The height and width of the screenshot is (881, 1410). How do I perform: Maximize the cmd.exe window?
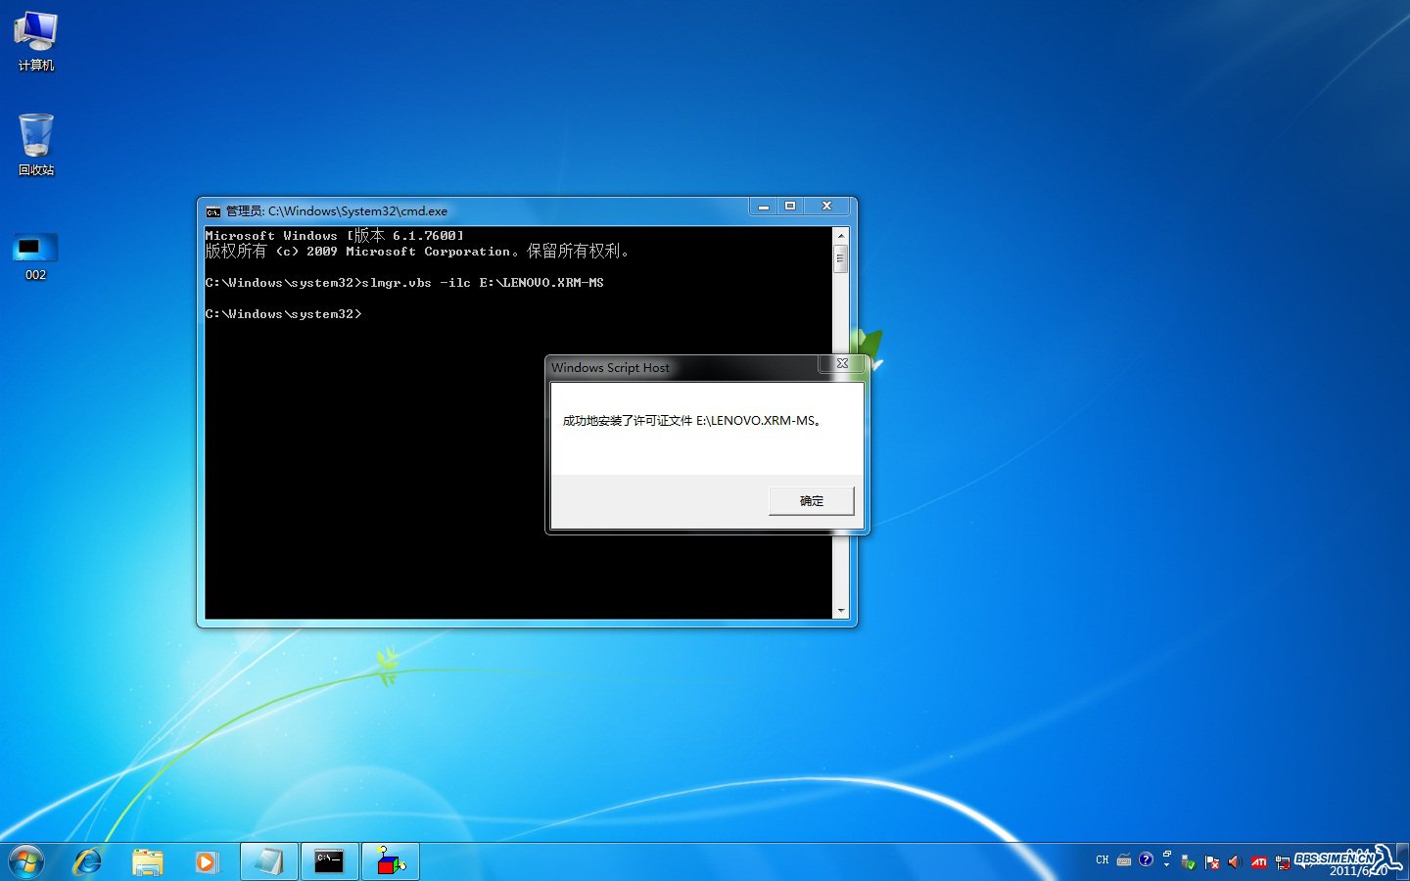pos(789,207)
